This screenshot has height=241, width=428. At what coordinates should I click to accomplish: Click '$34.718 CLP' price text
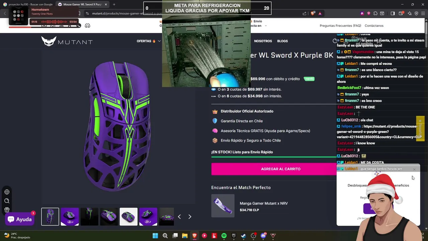[x=249, y=210]
